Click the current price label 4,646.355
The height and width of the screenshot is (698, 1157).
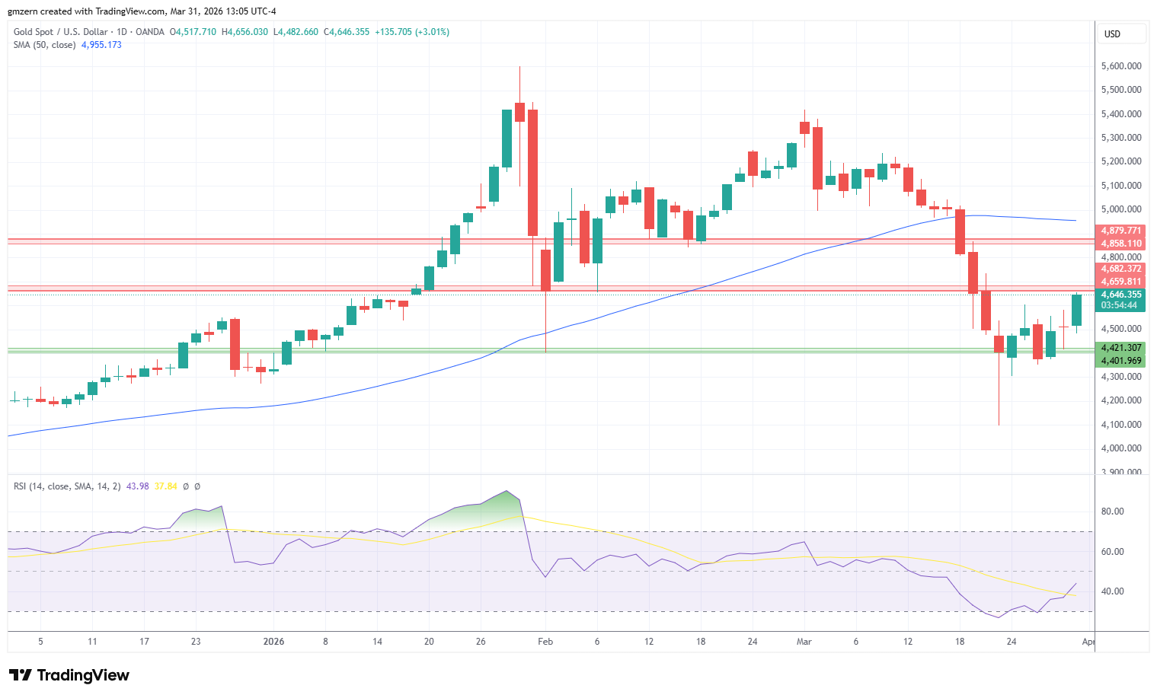[1120, 295]
